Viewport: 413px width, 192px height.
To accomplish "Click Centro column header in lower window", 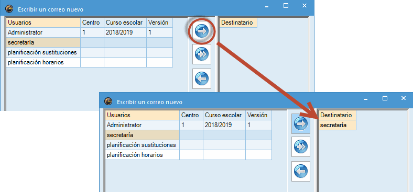I will [191, 115].
